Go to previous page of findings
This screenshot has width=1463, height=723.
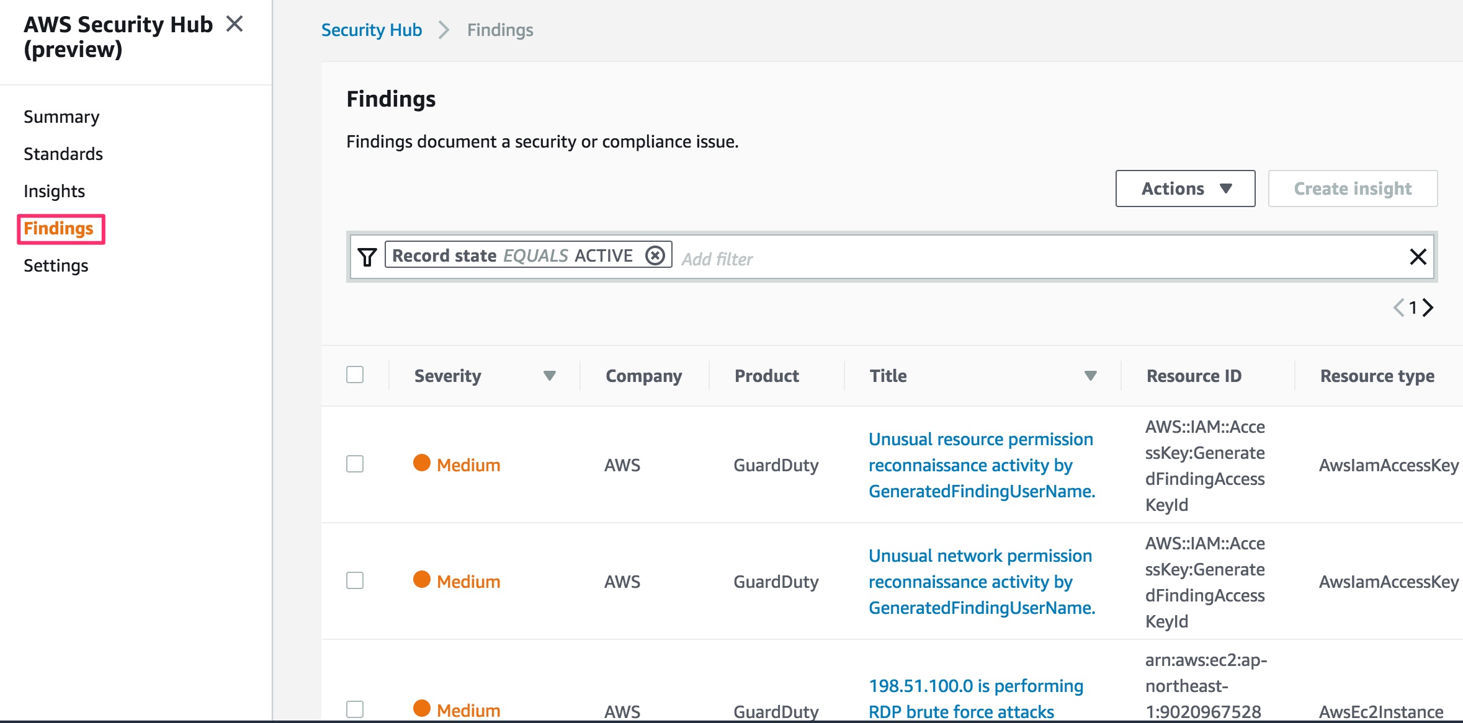[x=1398, y=308]
